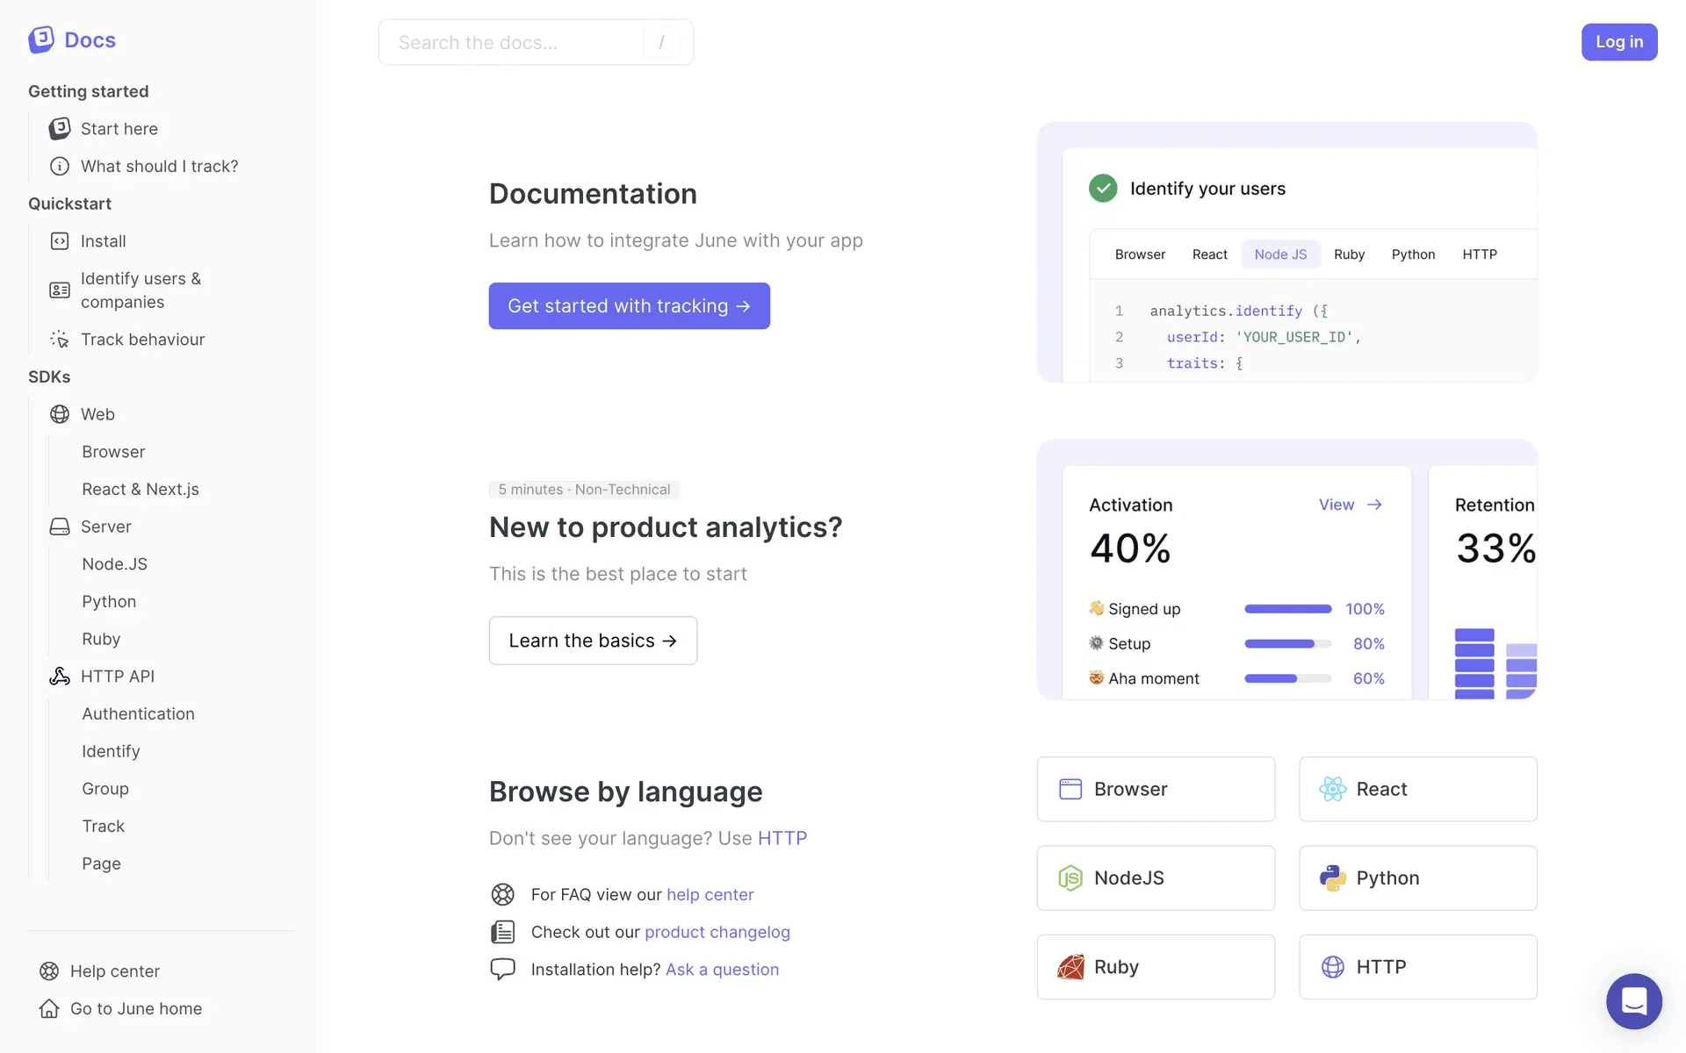Switch code sample to Python tab
Image resolution: width=1686 pixels, height=1053 pixels.
[x=1413, y=254]
